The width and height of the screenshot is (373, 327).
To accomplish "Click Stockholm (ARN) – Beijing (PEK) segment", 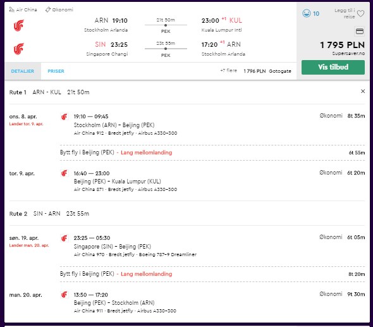I will [114, 125].
